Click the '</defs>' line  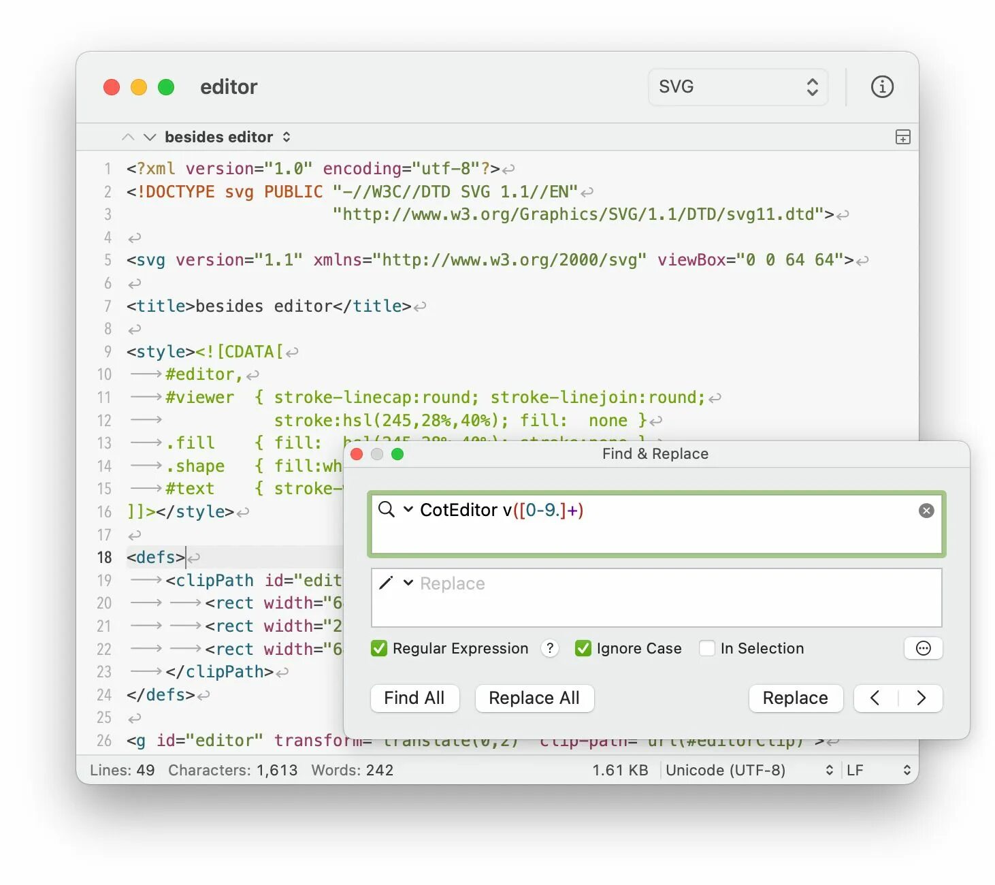point(161,695)
